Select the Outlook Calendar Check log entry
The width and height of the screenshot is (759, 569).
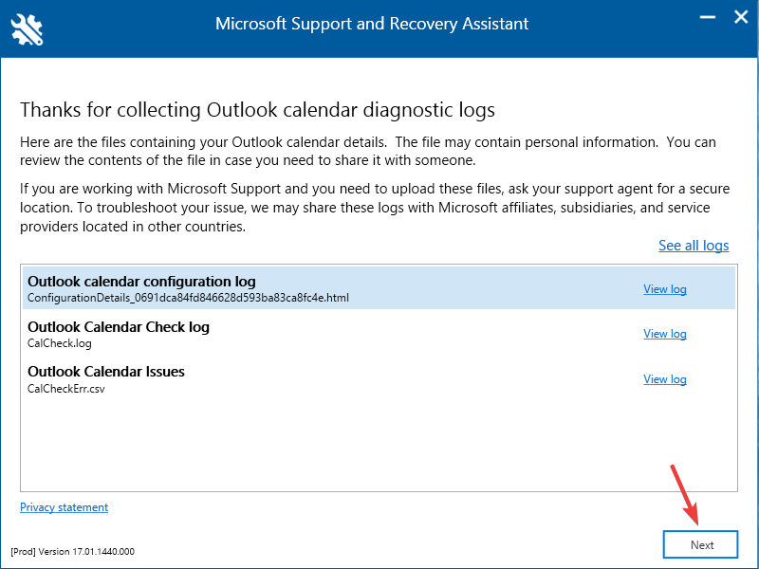(379, 334)
